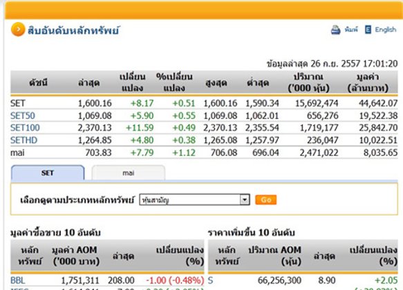The height and width of the screenshot is (290, 403).
Task: Click the mai index value 703.83
Action: click(x=98, y=153)
